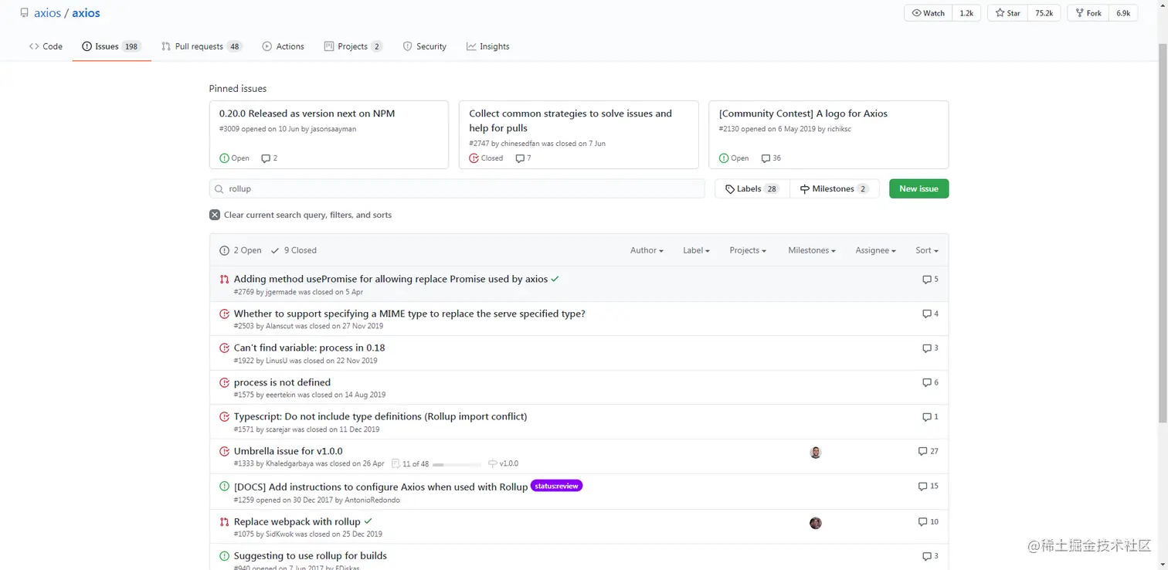Screen dimensions: 1168x570
Task: Click green check status on usePromise PR
Action: 555,279
